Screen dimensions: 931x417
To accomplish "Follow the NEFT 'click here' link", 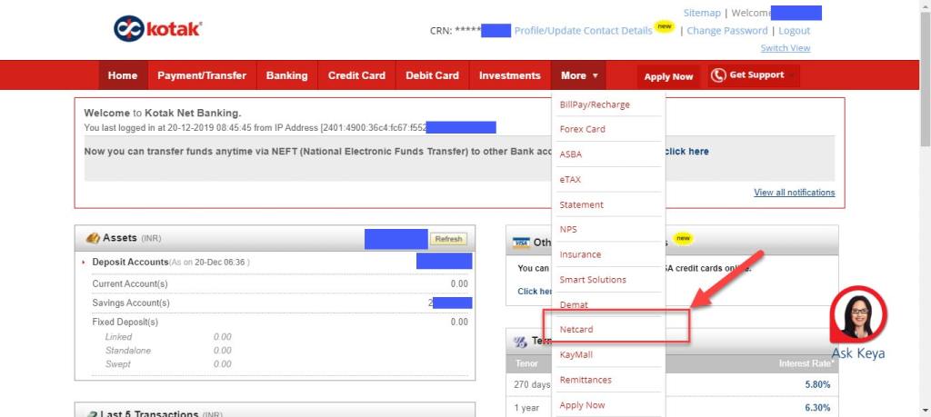I will (686, 151).
